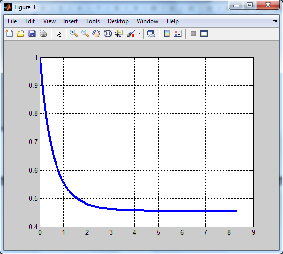Screen dimensions: 283x254
Task: Click the New Figure icon
Action: pos(9,33)
